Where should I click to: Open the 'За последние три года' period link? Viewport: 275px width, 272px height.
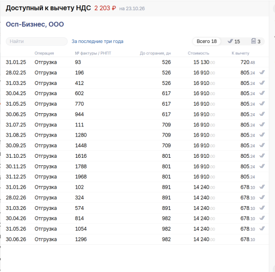[97, 41]
